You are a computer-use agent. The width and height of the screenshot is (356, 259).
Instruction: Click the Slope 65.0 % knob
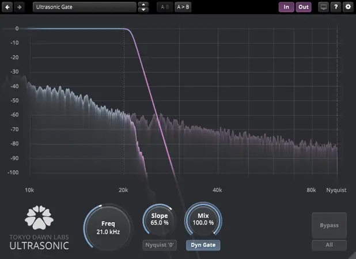[160, 219]
